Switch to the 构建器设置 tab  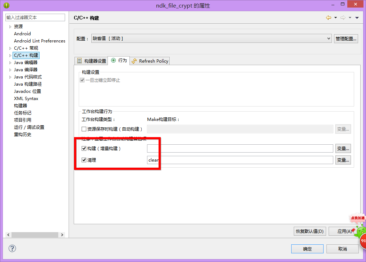pos(91,61)
